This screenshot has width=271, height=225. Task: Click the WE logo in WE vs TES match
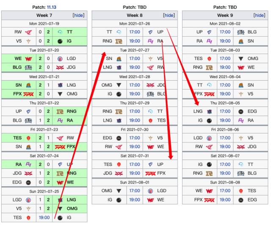(210, 191)
